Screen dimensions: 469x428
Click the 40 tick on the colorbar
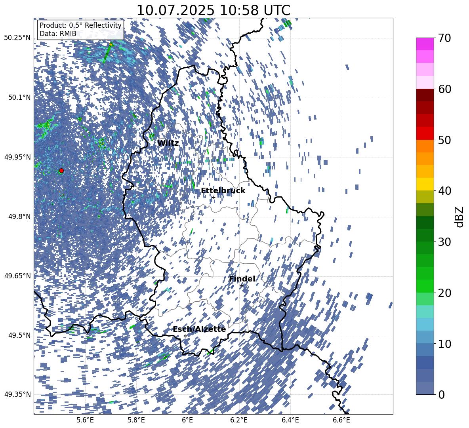pyautogui.click(x=444, y=191)
